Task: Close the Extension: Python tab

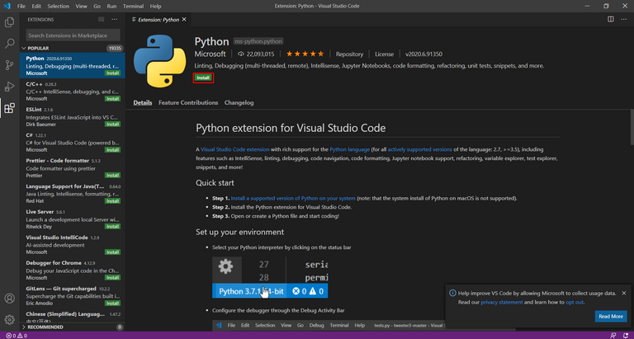Action: (x=184, y=20)
